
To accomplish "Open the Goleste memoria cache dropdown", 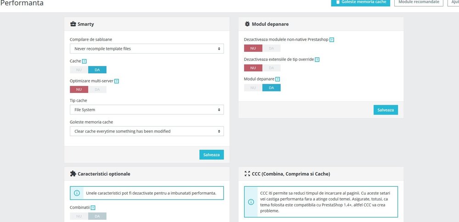I will coord(147,131).
